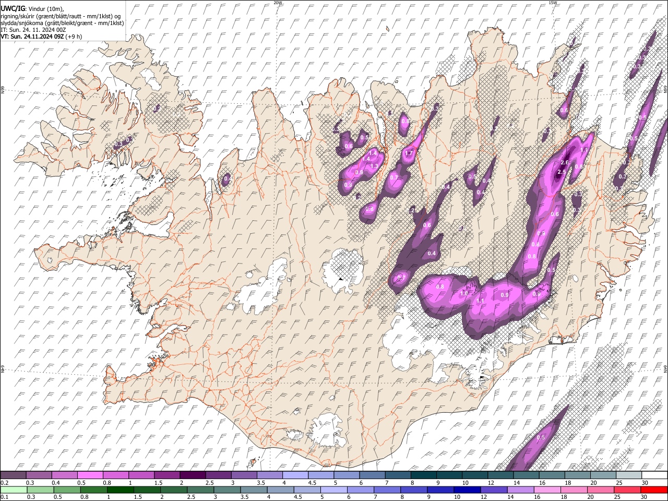668x501 pixels.
Task: Click the white swatch labeled 30 in top legend row
Action: tap(654, 475)
